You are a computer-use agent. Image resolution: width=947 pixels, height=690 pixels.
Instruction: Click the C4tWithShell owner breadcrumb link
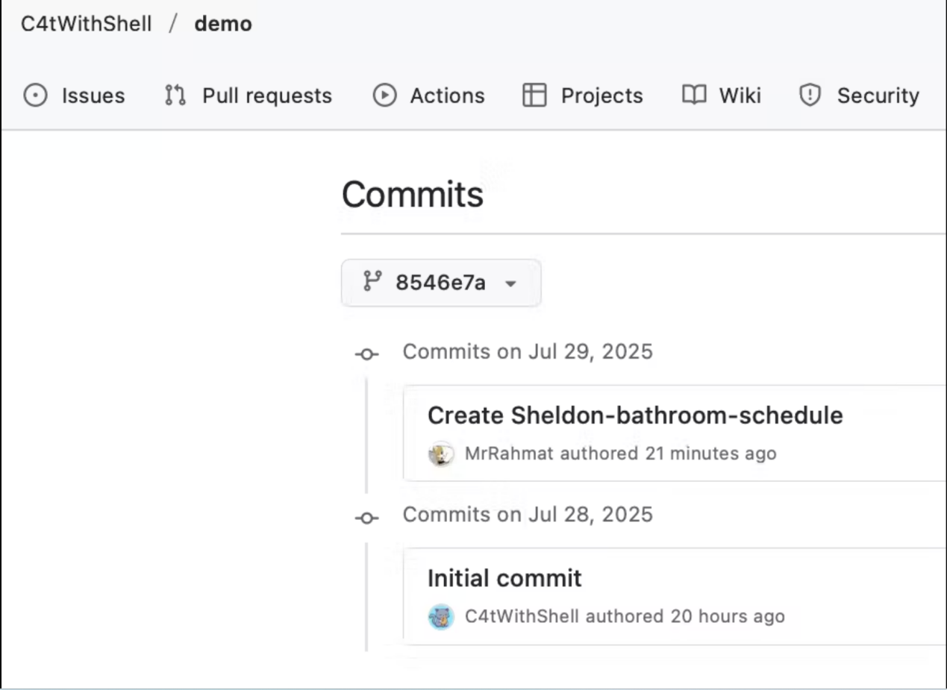pyautogui.click(x=86, y=24)
